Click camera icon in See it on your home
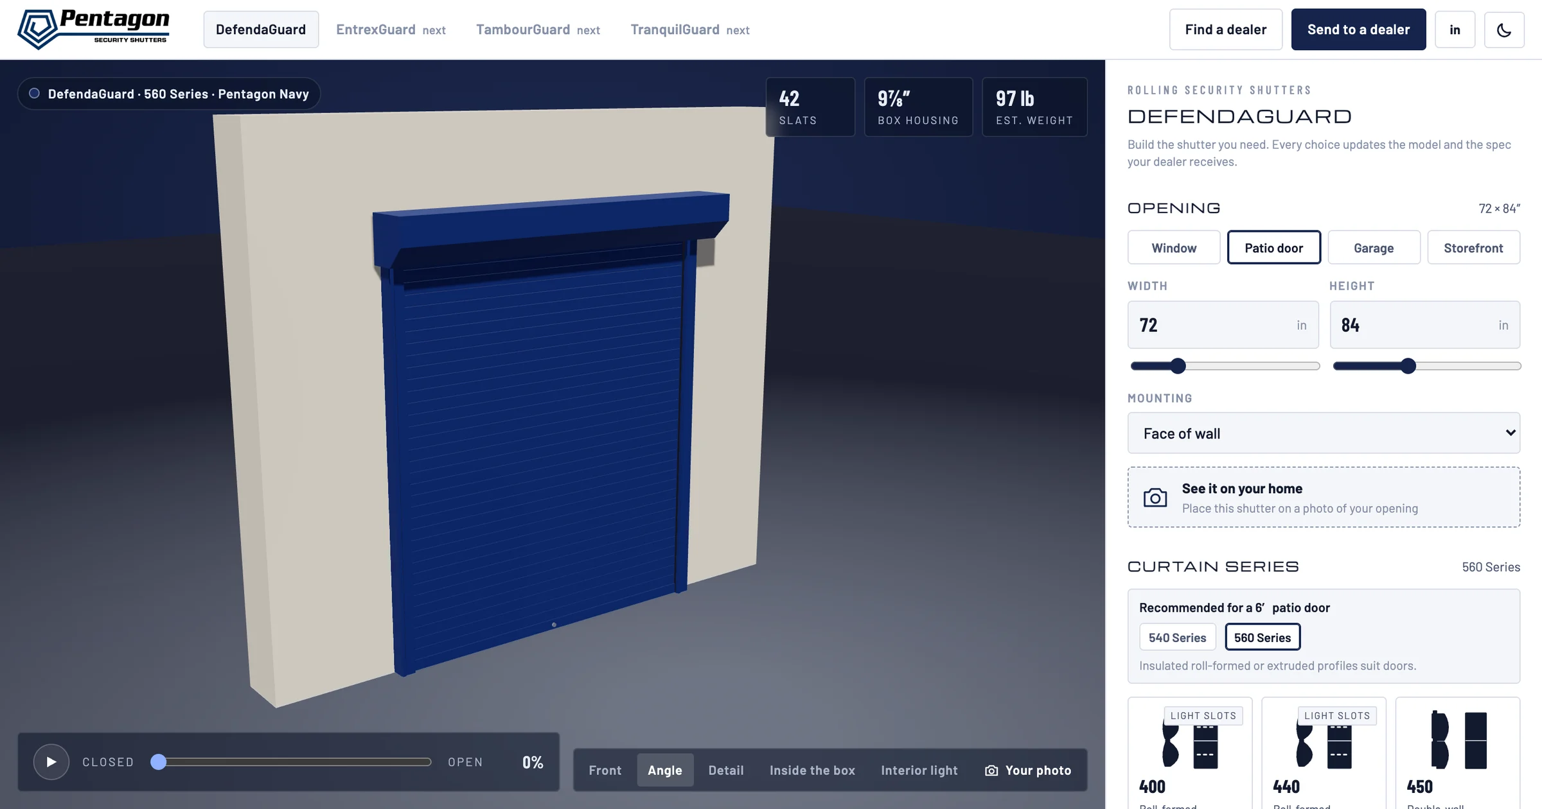The image size is (1542, 809). click(1155, 498)
